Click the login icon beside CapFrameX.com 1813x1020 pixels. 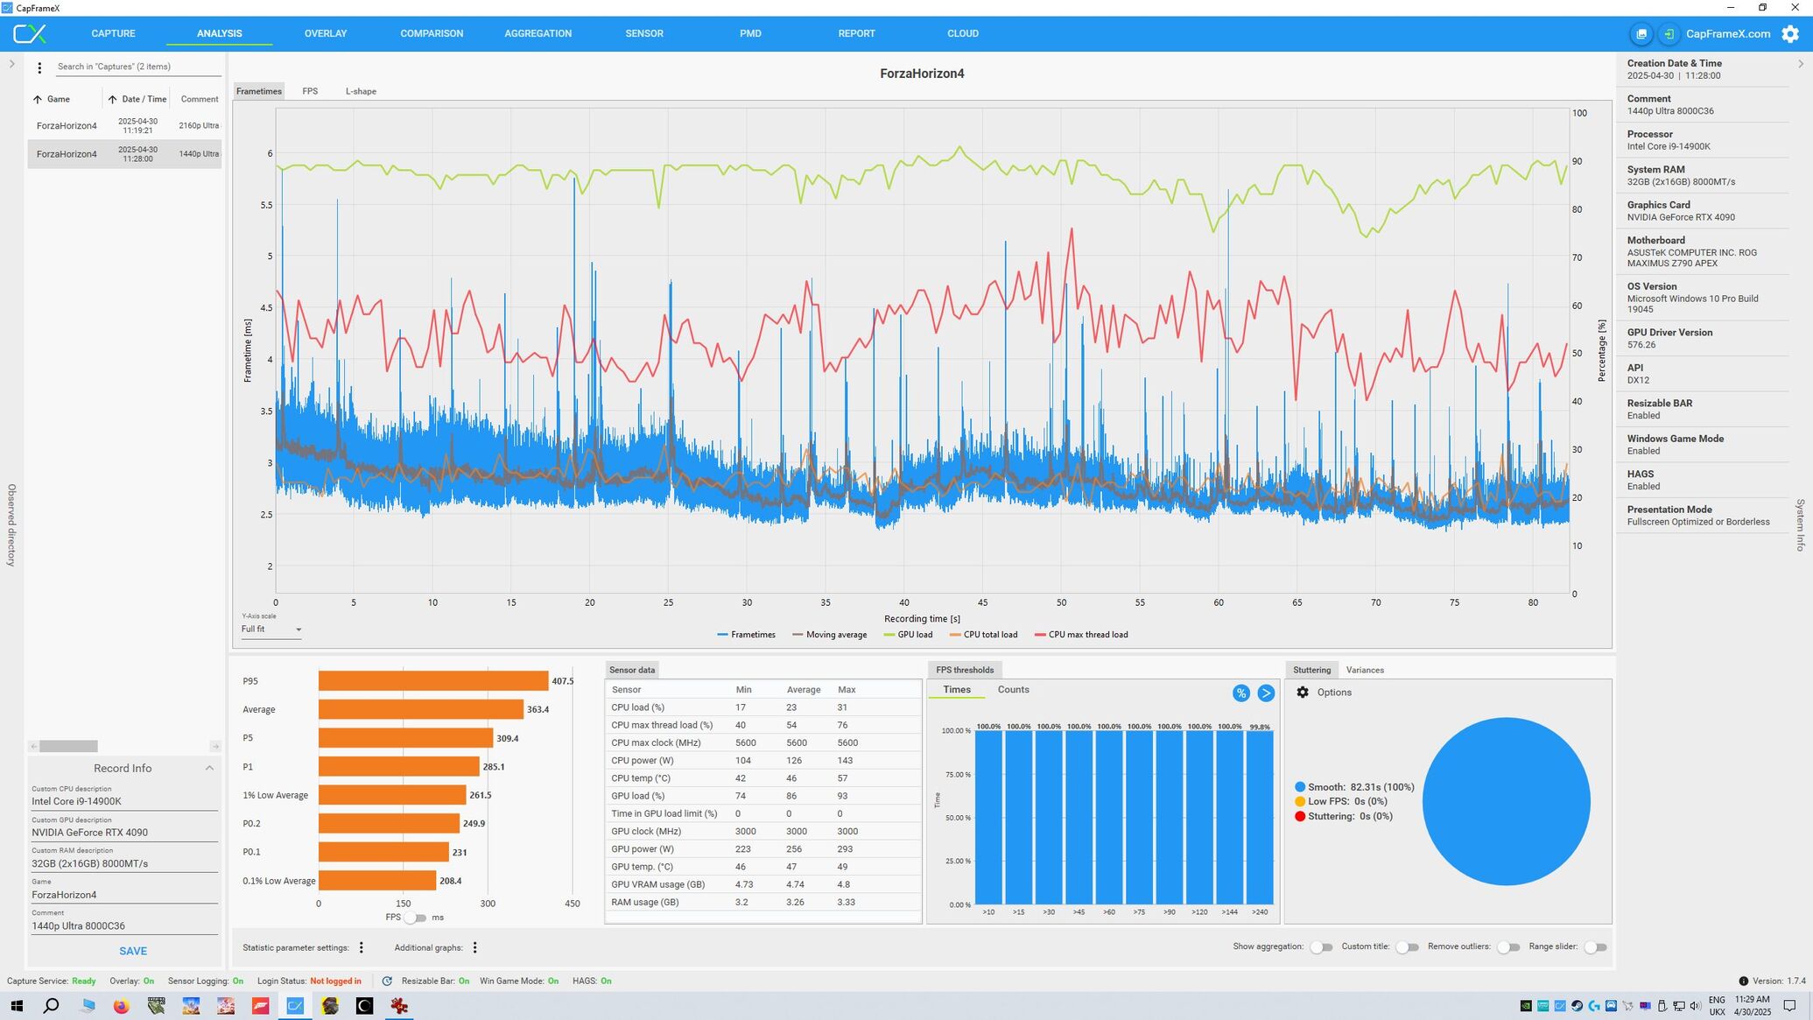1669,34
